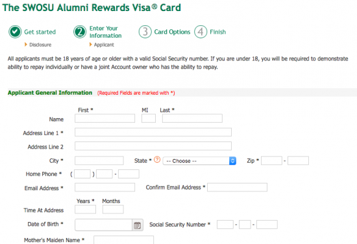357x244 pixels.
Task: Click the step 3 Card Options circle
Action: tap(145, 32)
